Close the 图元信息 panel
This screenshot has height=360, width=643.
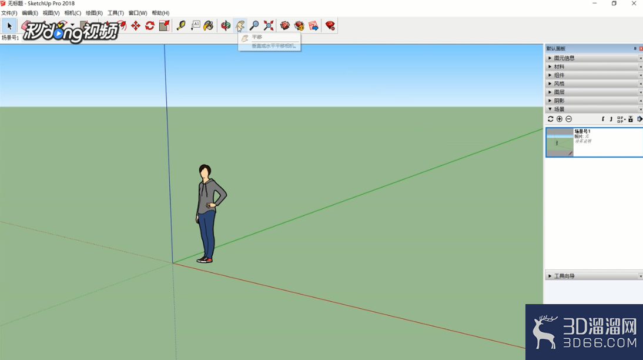coord(641,58)
